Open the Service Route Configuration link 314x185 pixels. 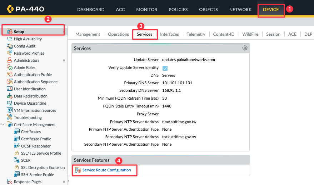106,170
